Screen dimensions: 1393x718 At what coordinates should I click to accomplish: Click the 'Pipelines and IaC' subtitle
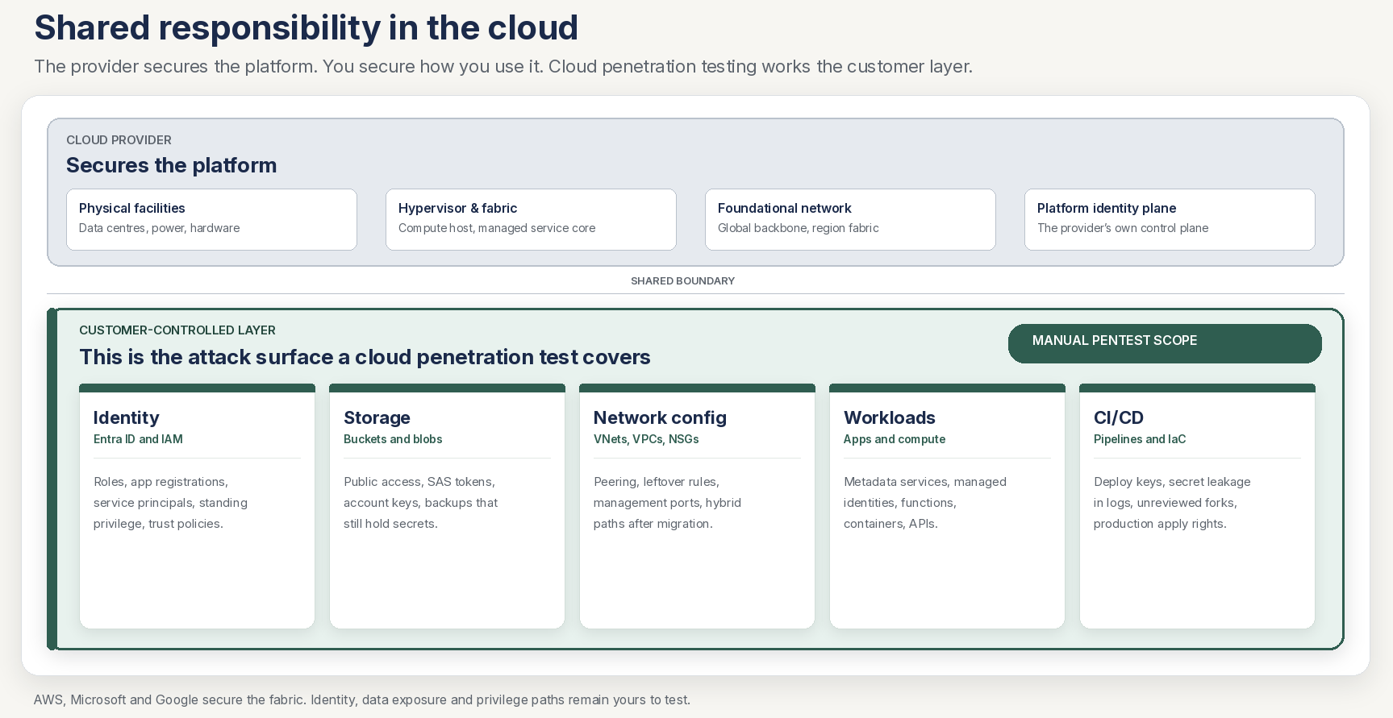point(1140,439)
